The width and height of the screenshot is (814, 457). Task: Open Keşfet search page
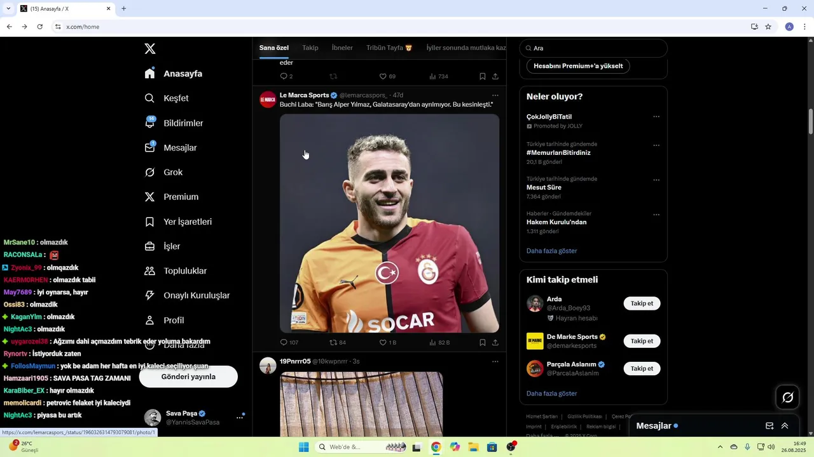pyautogui.click(x=167, y=98)
